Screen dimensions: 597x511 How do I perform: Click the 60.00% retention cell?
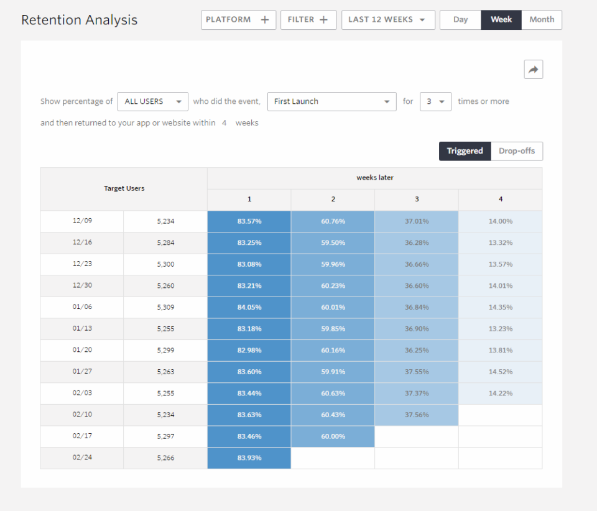[333, 436]
